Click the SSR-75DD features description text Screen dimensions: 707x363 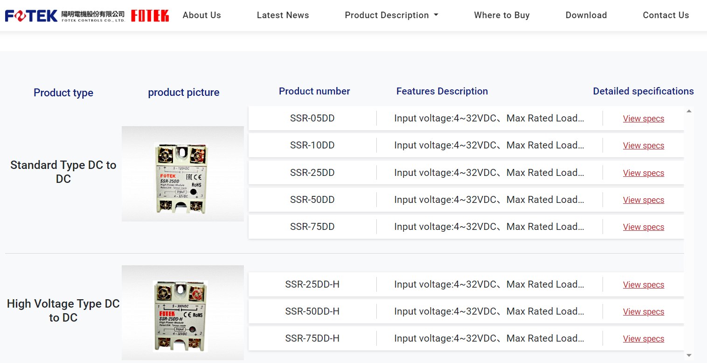[489, 227]
